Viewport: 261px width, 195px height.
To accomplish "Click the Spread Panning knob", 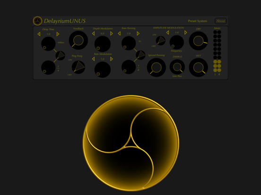I will point(157,67).
